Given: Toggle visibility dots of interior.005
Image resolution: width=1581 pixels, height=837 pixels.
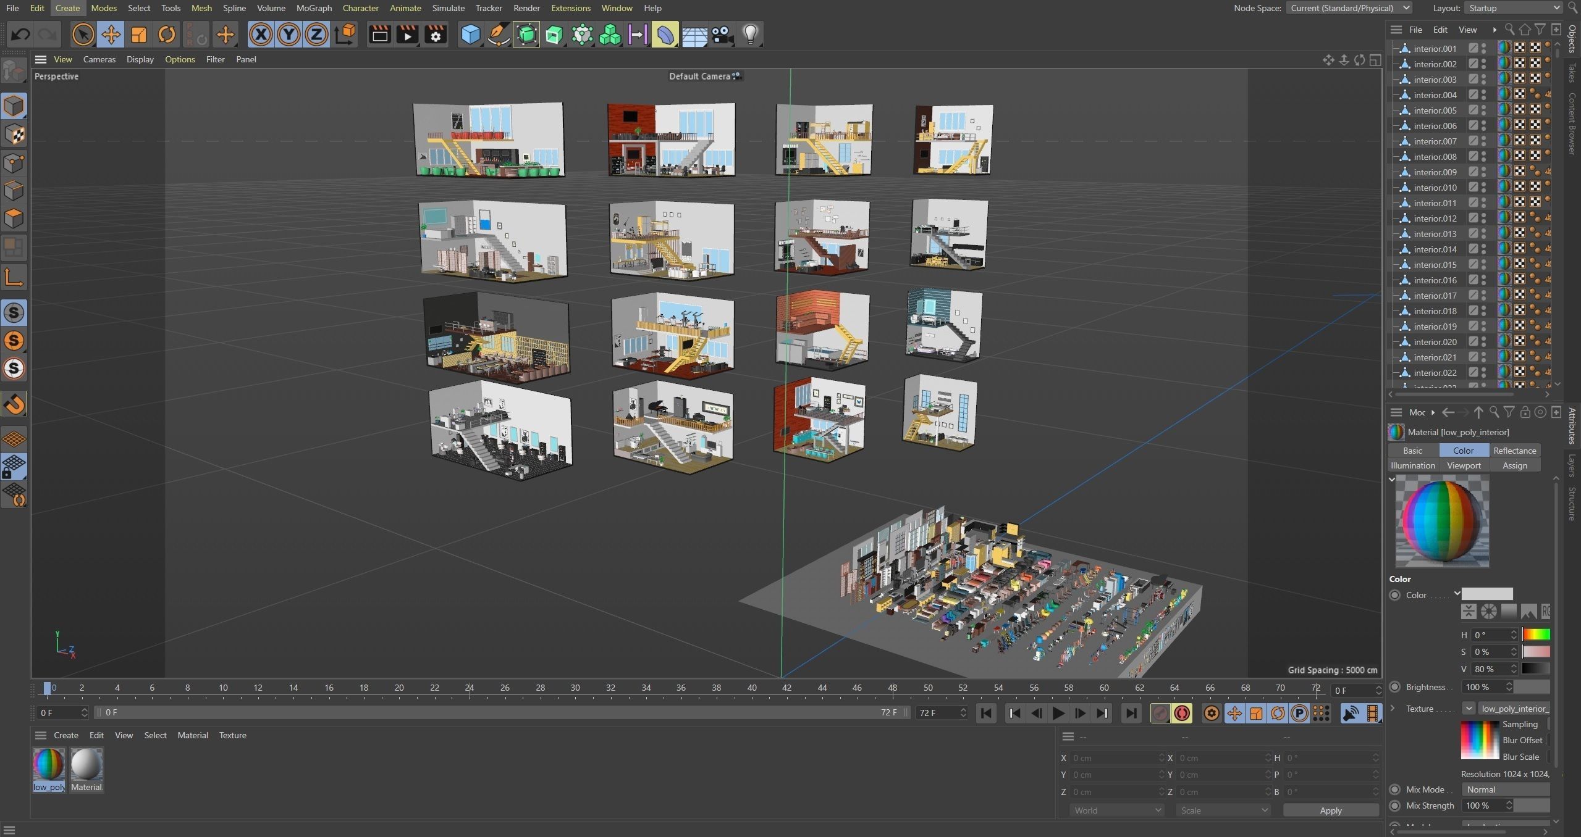Looking at the screenshot, I should [1484, 110].
